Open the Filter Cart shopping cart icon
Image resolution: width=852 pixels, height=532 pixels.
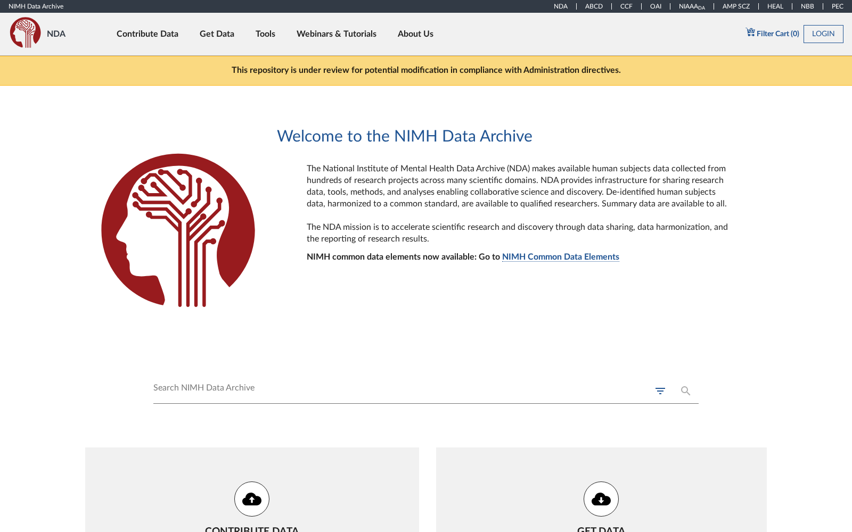750,32
